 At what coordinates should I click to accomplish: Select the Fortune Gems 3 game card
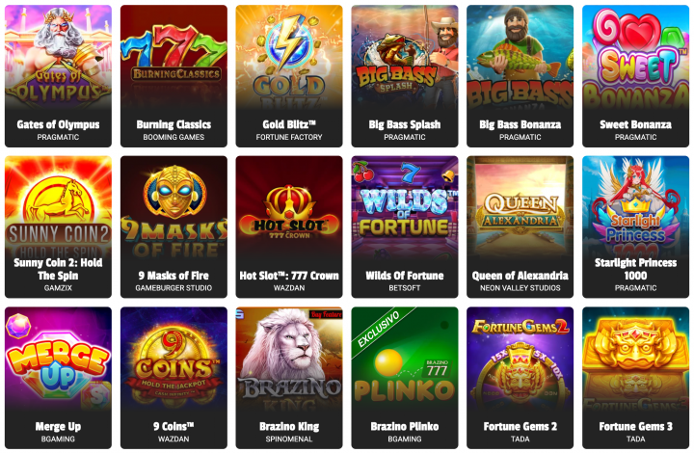[x=635, y=378]
